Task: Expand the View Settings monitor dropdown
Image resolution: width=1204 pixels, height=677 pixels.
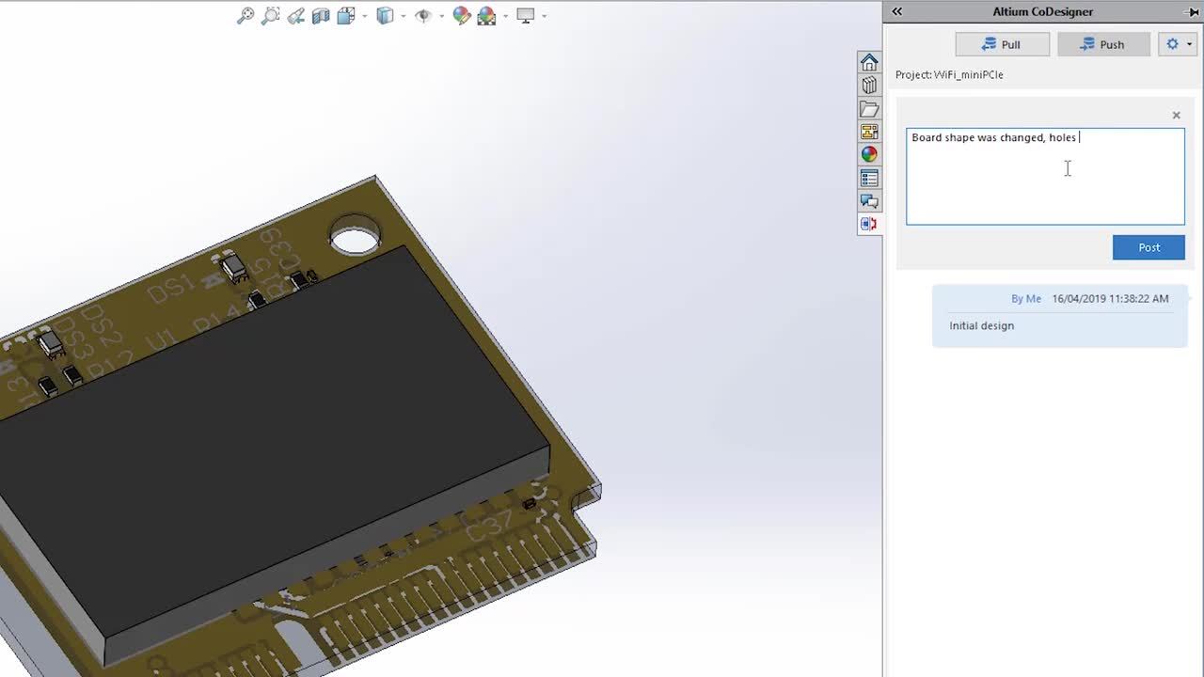Action: [x=544, y=16]
